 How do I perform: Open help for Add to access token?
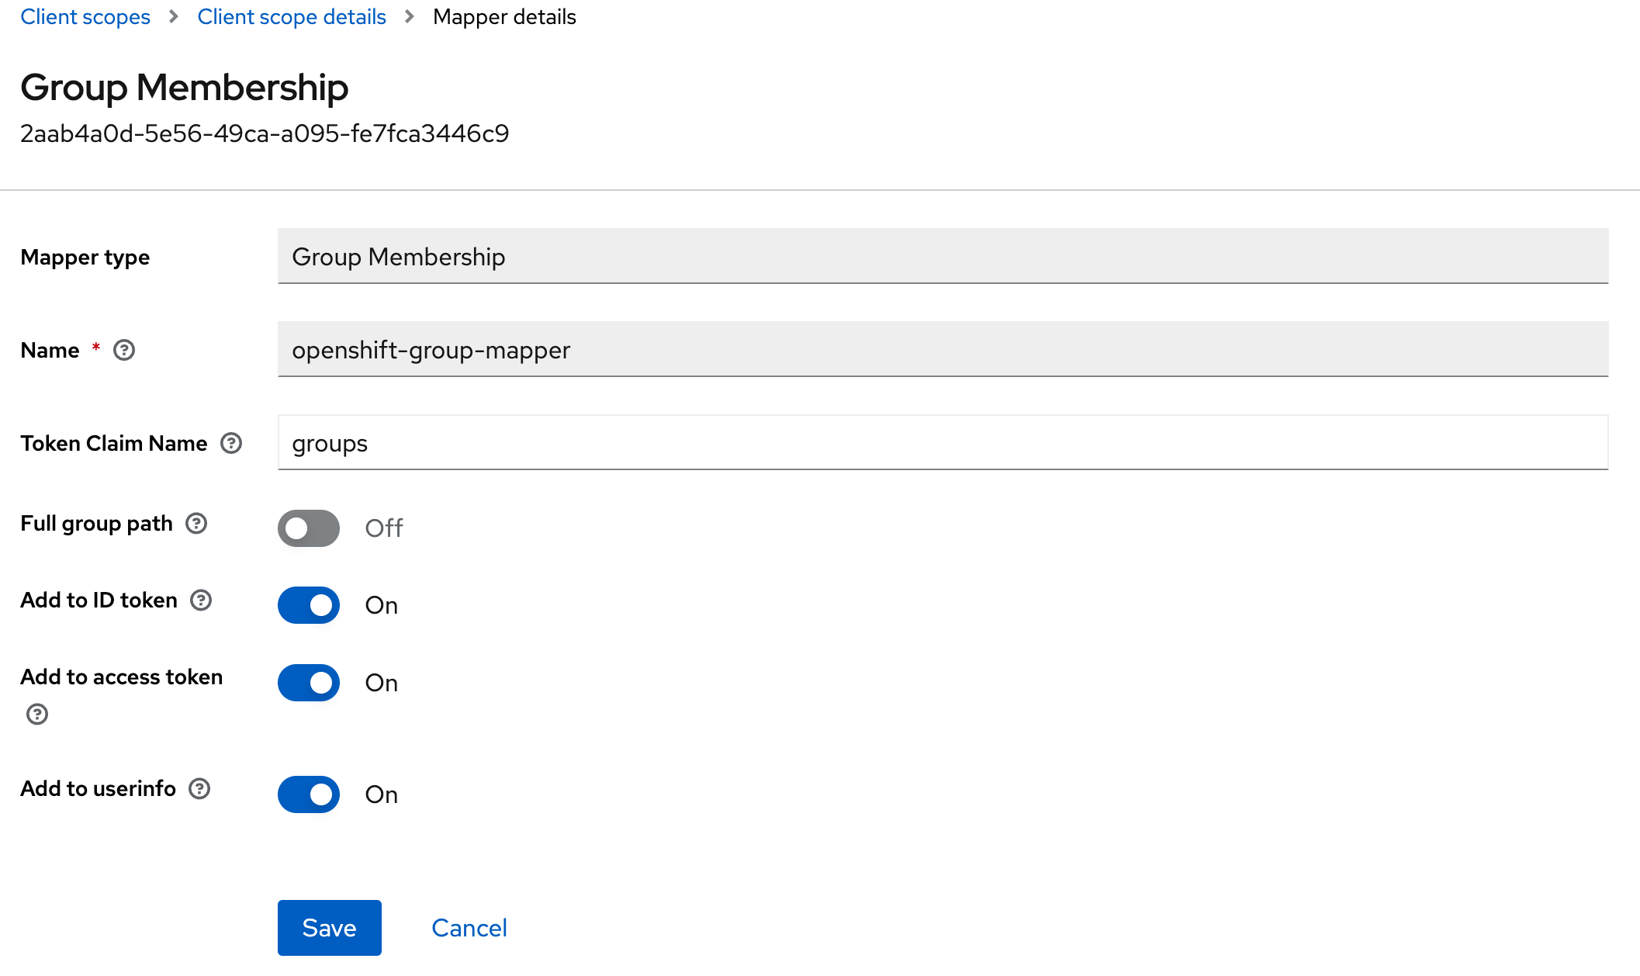[36, 714]
